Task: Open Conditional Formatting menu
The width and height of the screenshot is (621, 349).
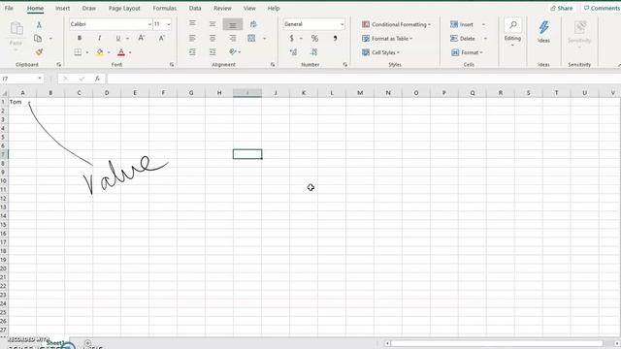Action: pyautogui.click(x=396, y=24)
